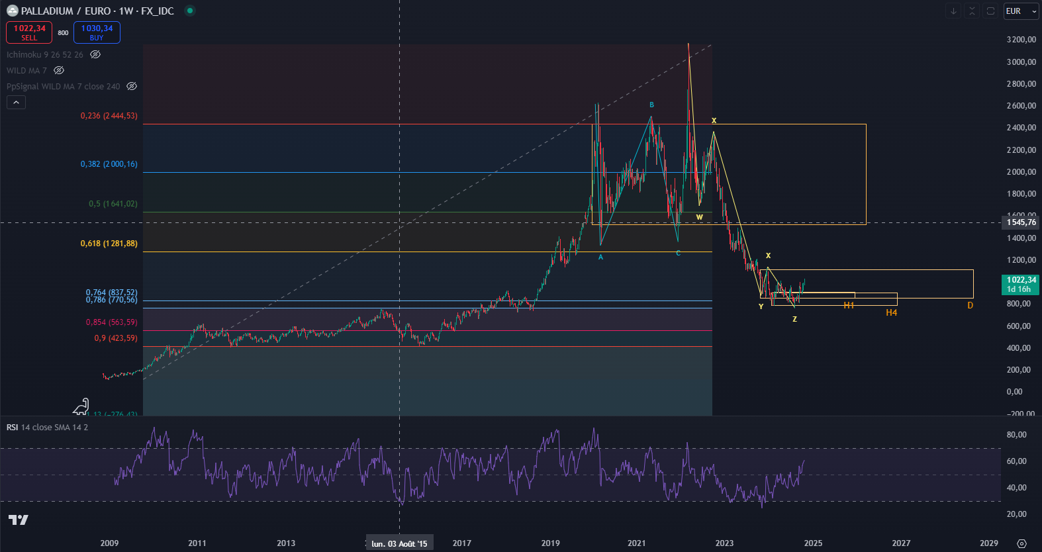Click the 1545,76 crosshair price label
The width and height of the screenshot is (1042, 552).
(x=1021, y=222)
